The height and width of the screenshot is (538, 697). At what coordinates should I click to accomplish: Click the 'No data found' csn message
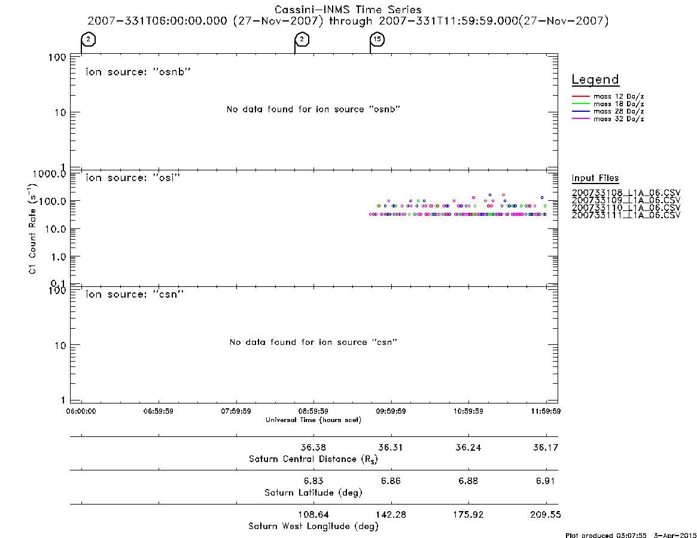coord(314,342)
